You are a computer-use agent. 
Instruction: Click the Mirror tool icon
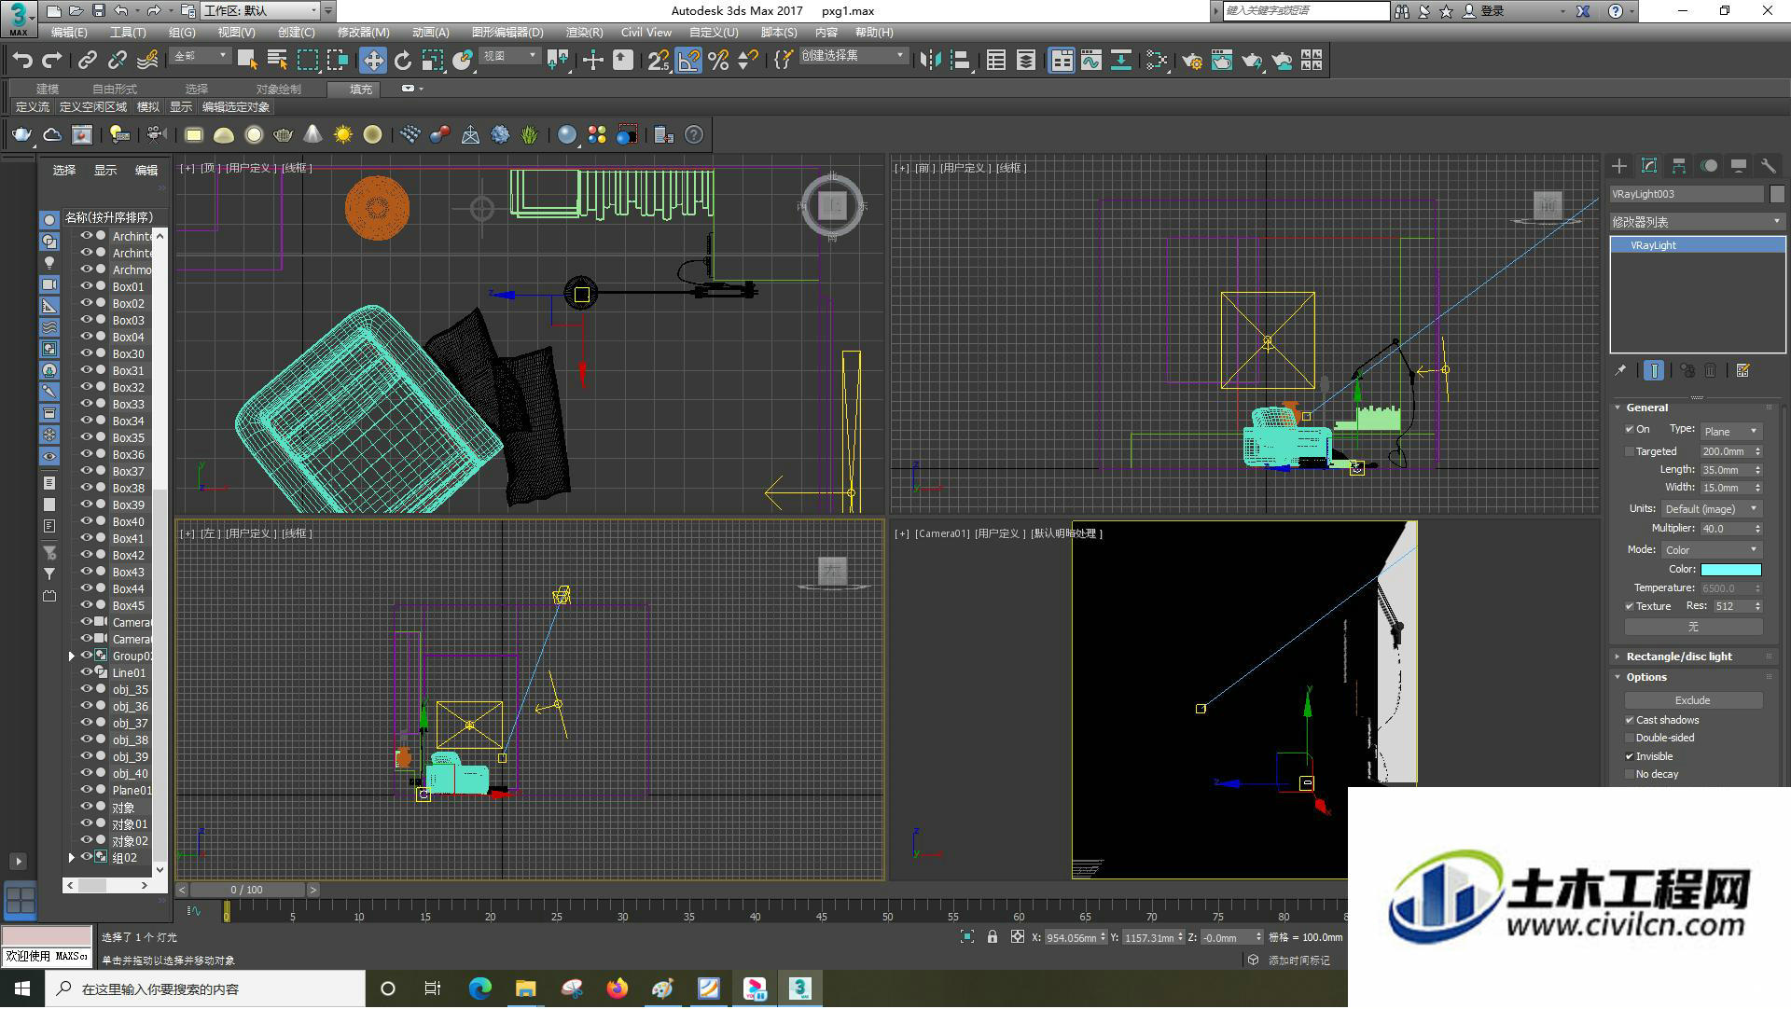pyautogui.click(x=930, y=61)
